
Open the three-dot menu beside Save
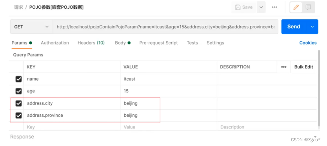tap(274, 7)
